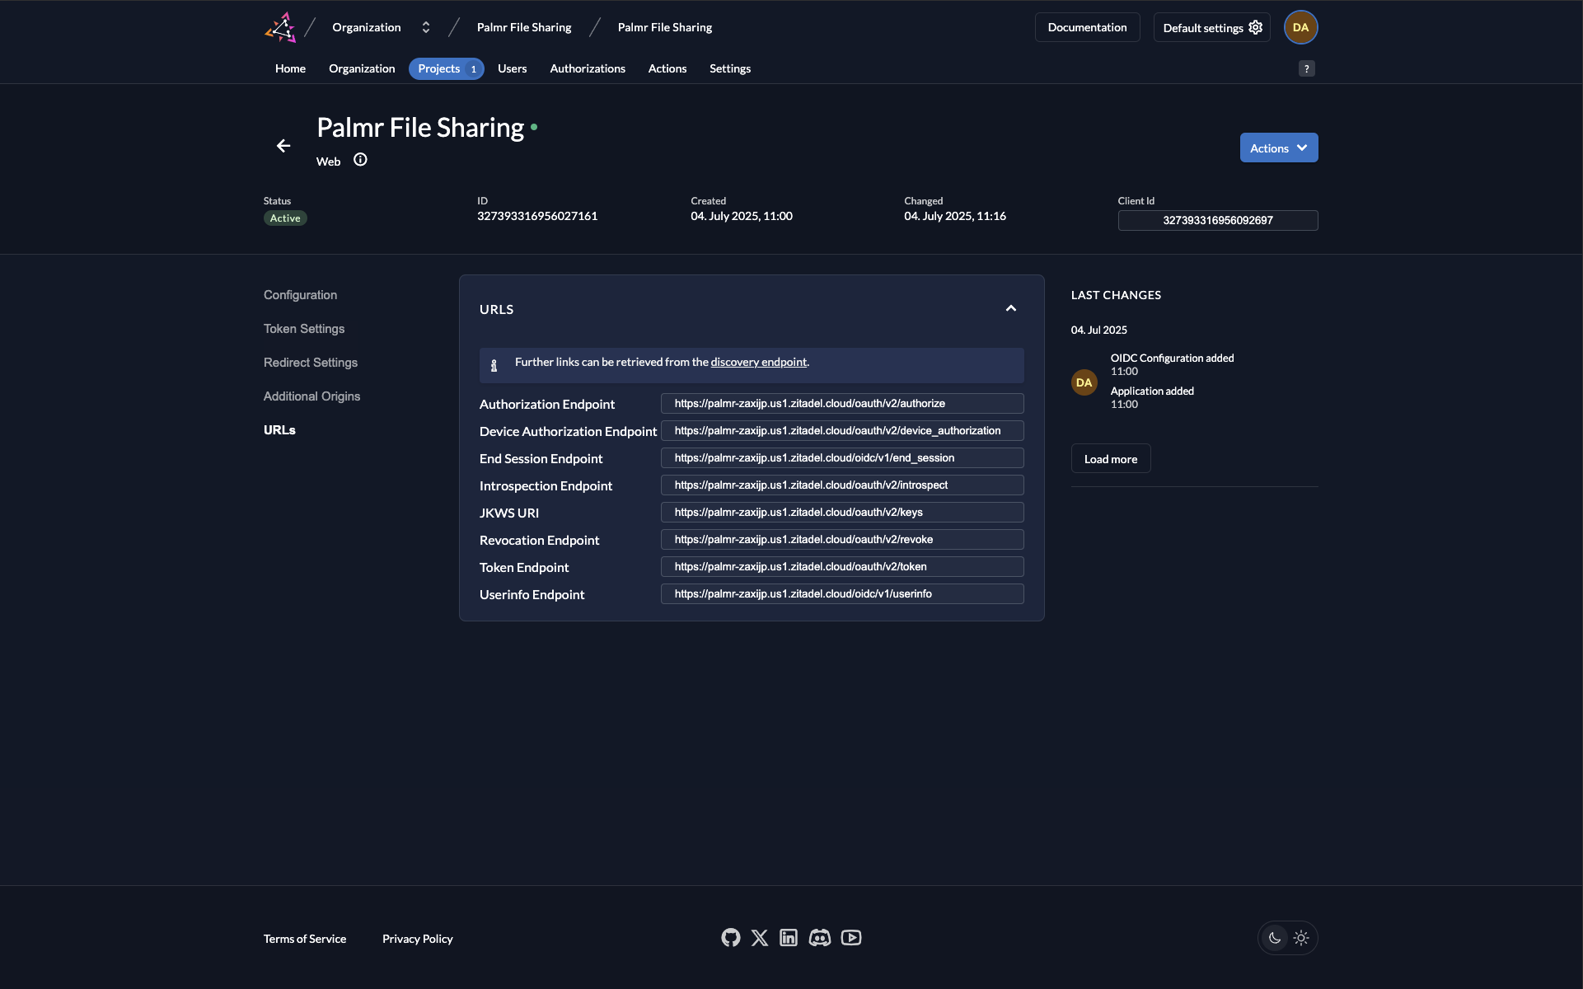Click the End Session Endpoint URL field
This screenshot has width=1583, height=989.
point(842,457)
